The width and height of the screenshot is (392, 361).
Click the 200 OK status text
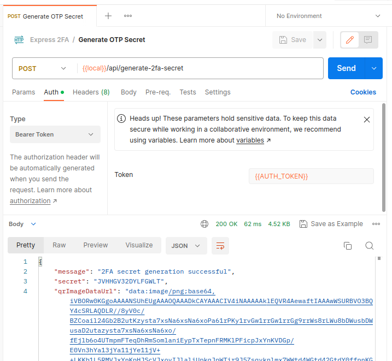(x=226, y=224)
